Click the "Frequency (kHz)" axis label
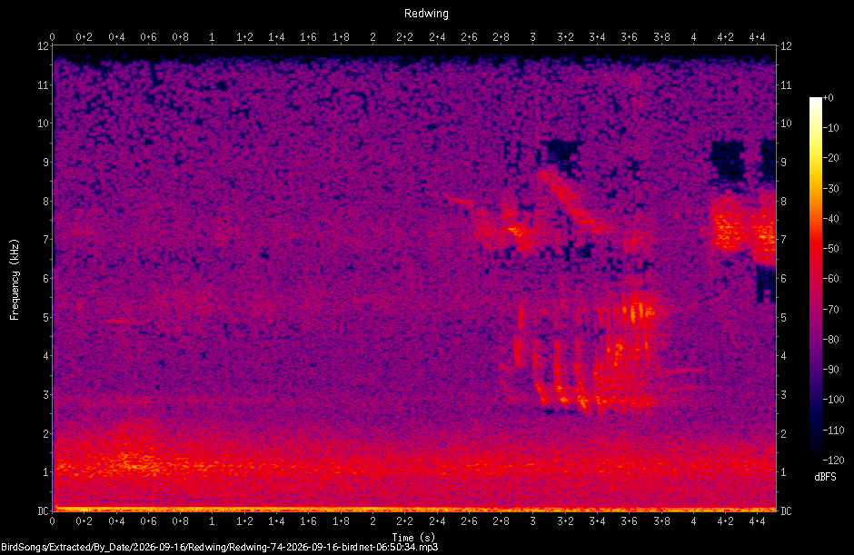This screenshot has height=555, width=854. (15, 280)
